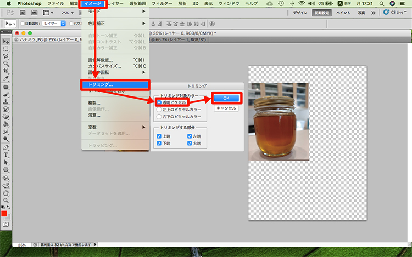Toggle Quick Mask mode icon

click(6, 225)
